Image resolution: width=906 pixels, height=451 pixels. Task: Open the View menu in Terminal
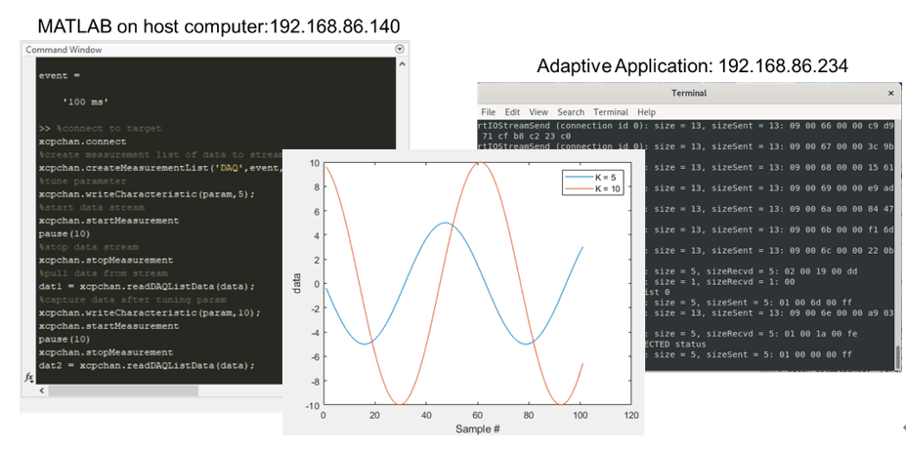(539, 112)
